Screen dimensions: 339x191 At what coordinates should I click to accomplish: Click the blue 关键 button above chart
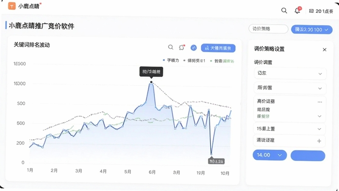[218, 48]
